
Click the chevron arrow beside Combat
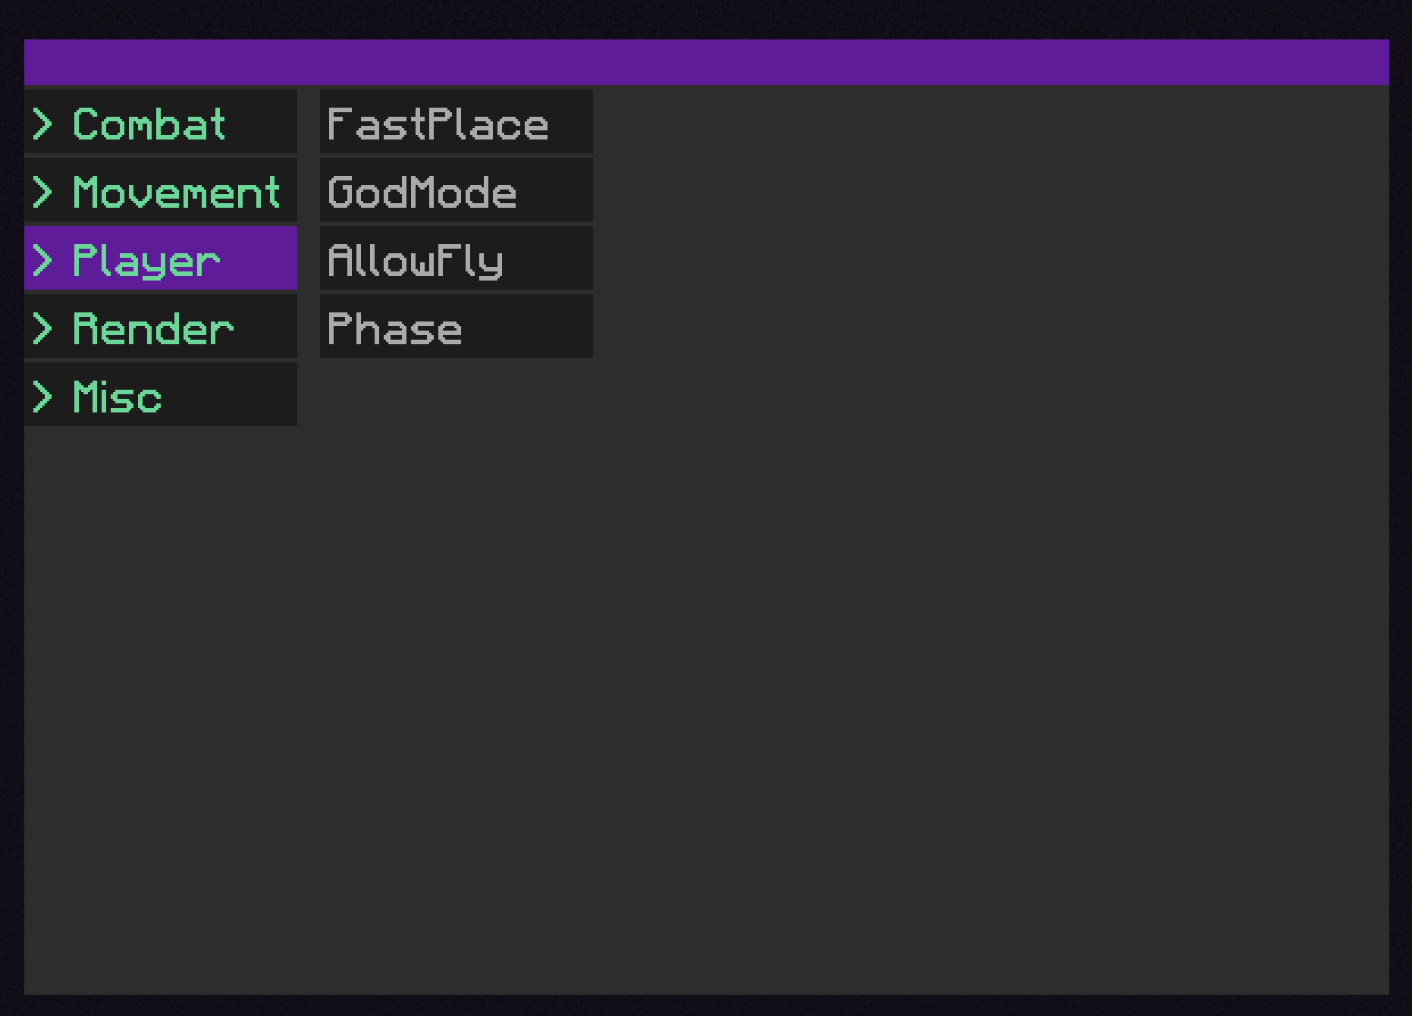tap(43, 124)
